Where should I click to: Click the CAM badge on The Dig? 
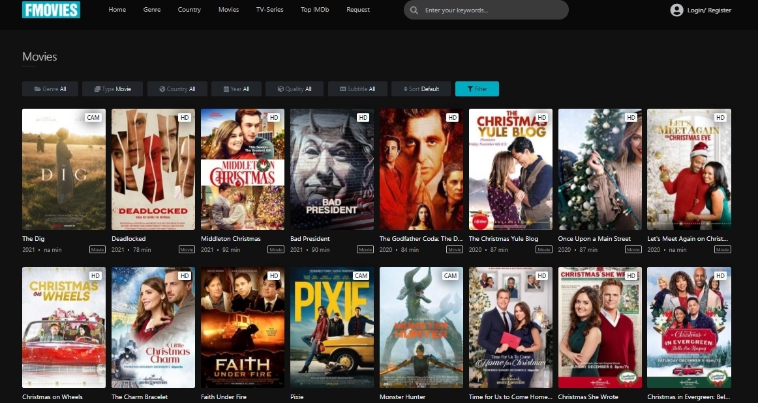(93, 117)
